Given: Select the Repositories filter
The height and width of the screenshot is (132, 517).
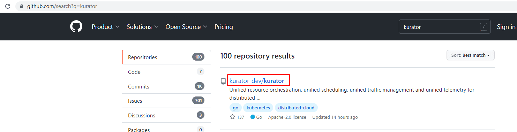Looking at the screenshot, I should click(x=166, y=57).
